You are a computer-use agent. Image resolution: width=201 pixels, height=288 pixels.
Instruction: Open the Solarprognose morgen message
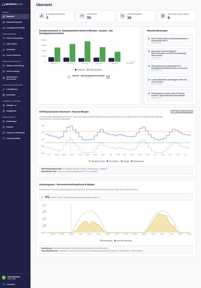coord(170,95)
